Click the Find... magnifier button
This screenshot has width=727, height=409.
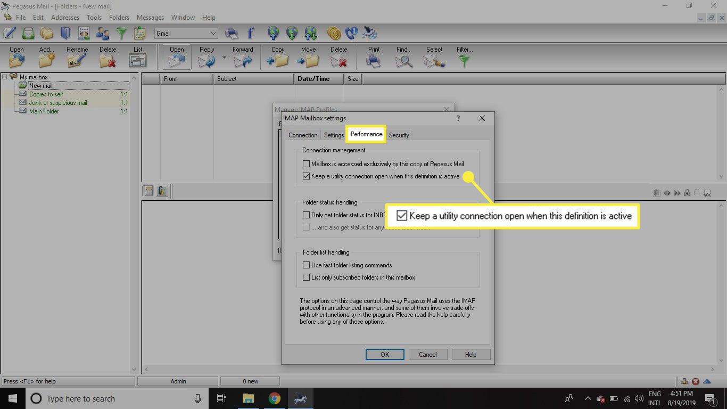tap(404, 56)
